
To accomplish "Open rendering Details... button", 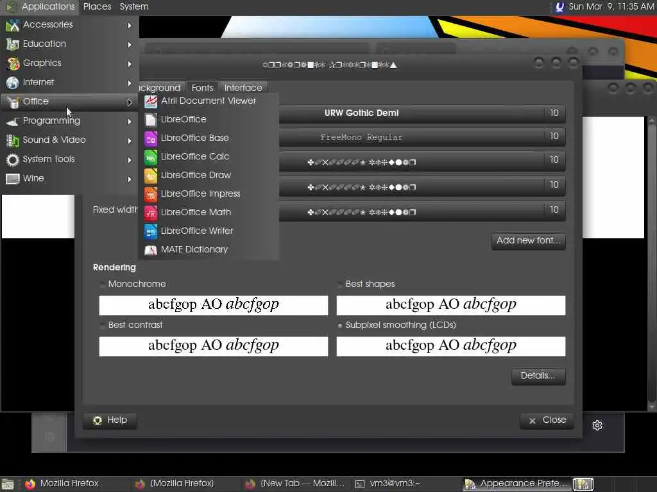I will 538,375.
